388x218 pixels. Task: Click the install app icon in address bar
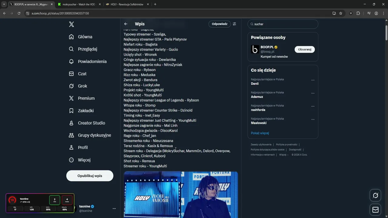pos(334,13)
